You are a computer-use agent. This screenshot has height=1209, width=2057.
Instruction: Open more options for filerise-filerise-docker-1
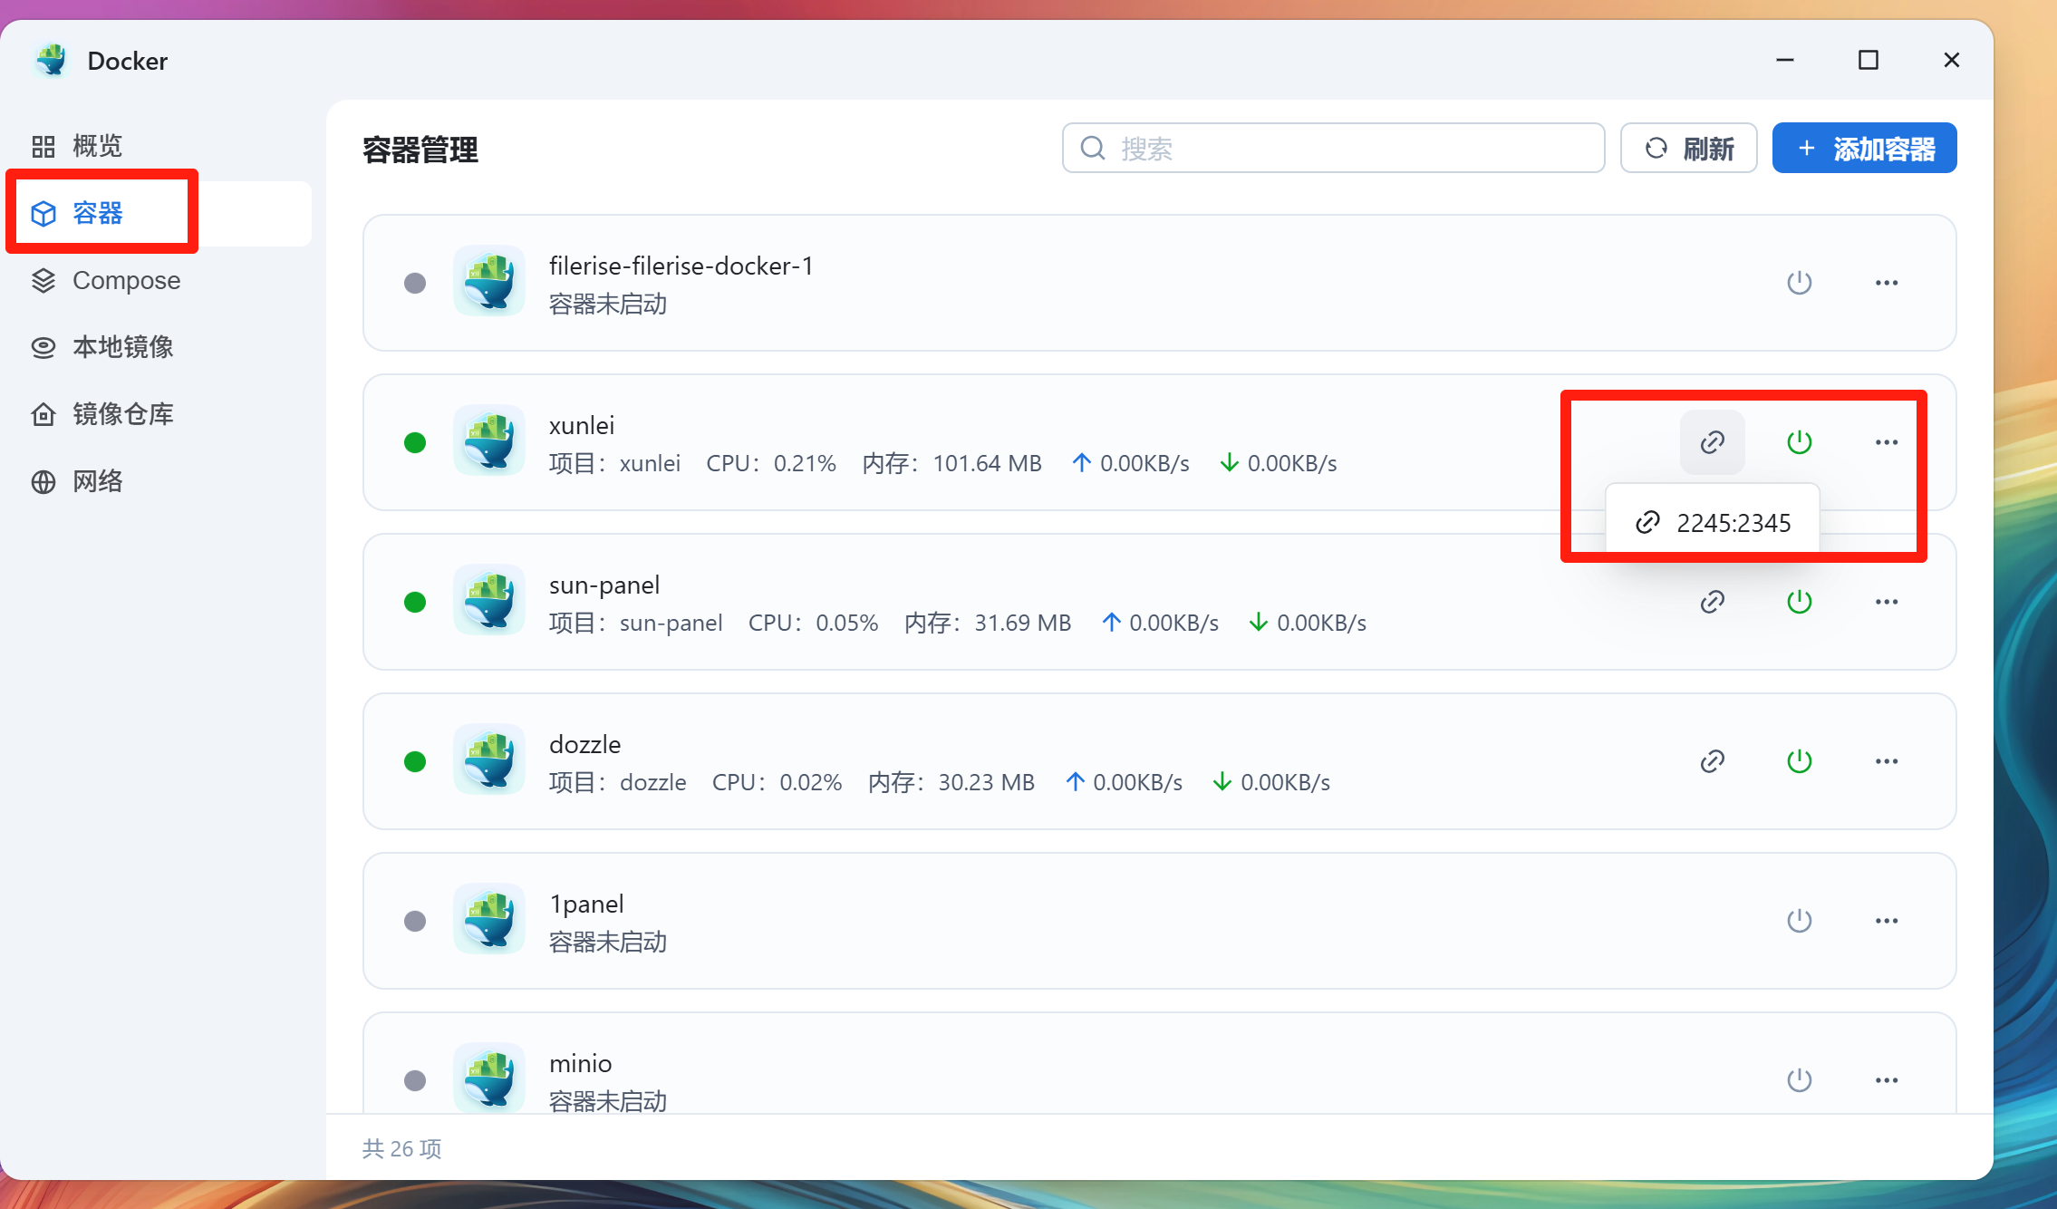[1887, 283]
